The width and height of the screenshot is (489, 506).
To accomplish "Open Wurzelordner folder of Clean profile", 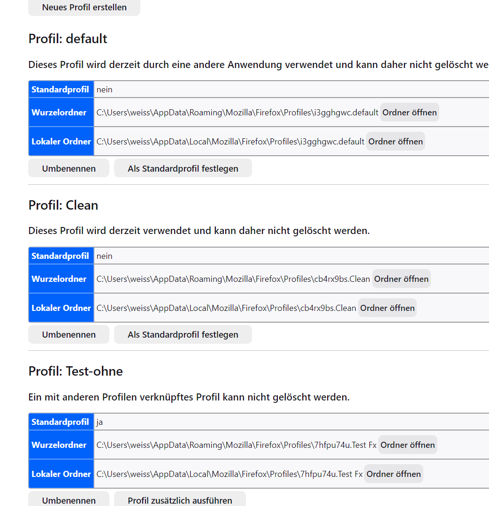I will tap(401, 279).
